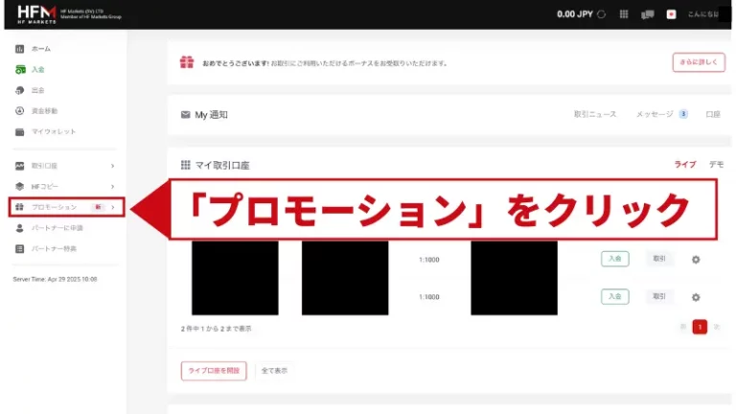Click the gift icon in bonus banner

click(187, 62)
